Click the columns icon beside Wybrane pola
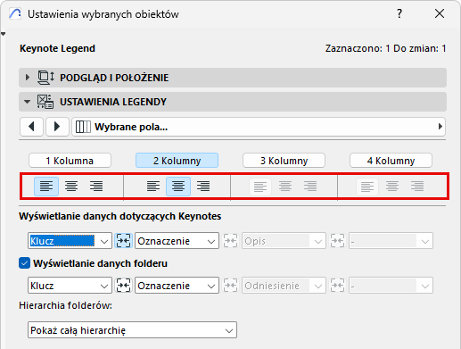Viewport: 461px width, 349px height. (x=83, y=127)
